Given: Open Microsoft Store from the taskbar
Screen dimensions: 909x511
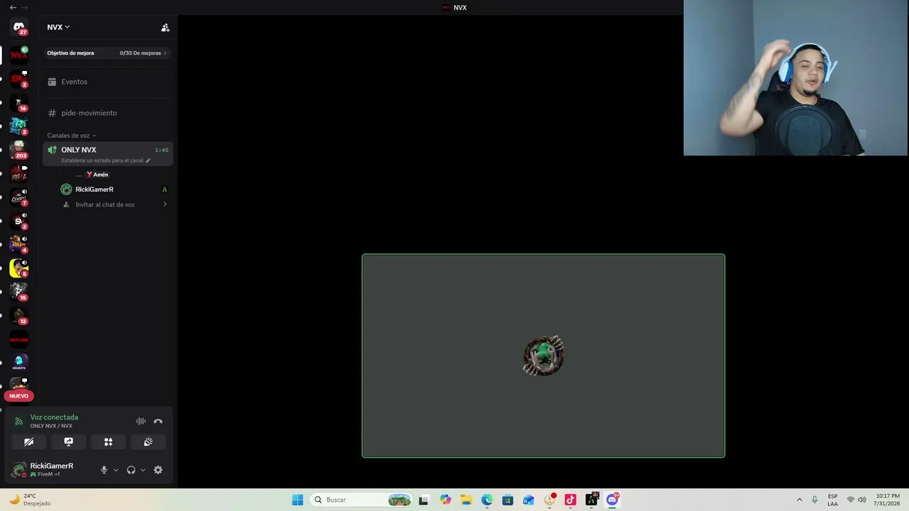Looking at the screenshot, I should 508,500.
